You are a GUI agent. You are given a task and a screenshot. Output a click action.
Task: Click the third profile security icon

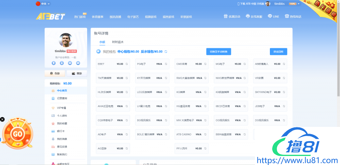pos(70,63)
